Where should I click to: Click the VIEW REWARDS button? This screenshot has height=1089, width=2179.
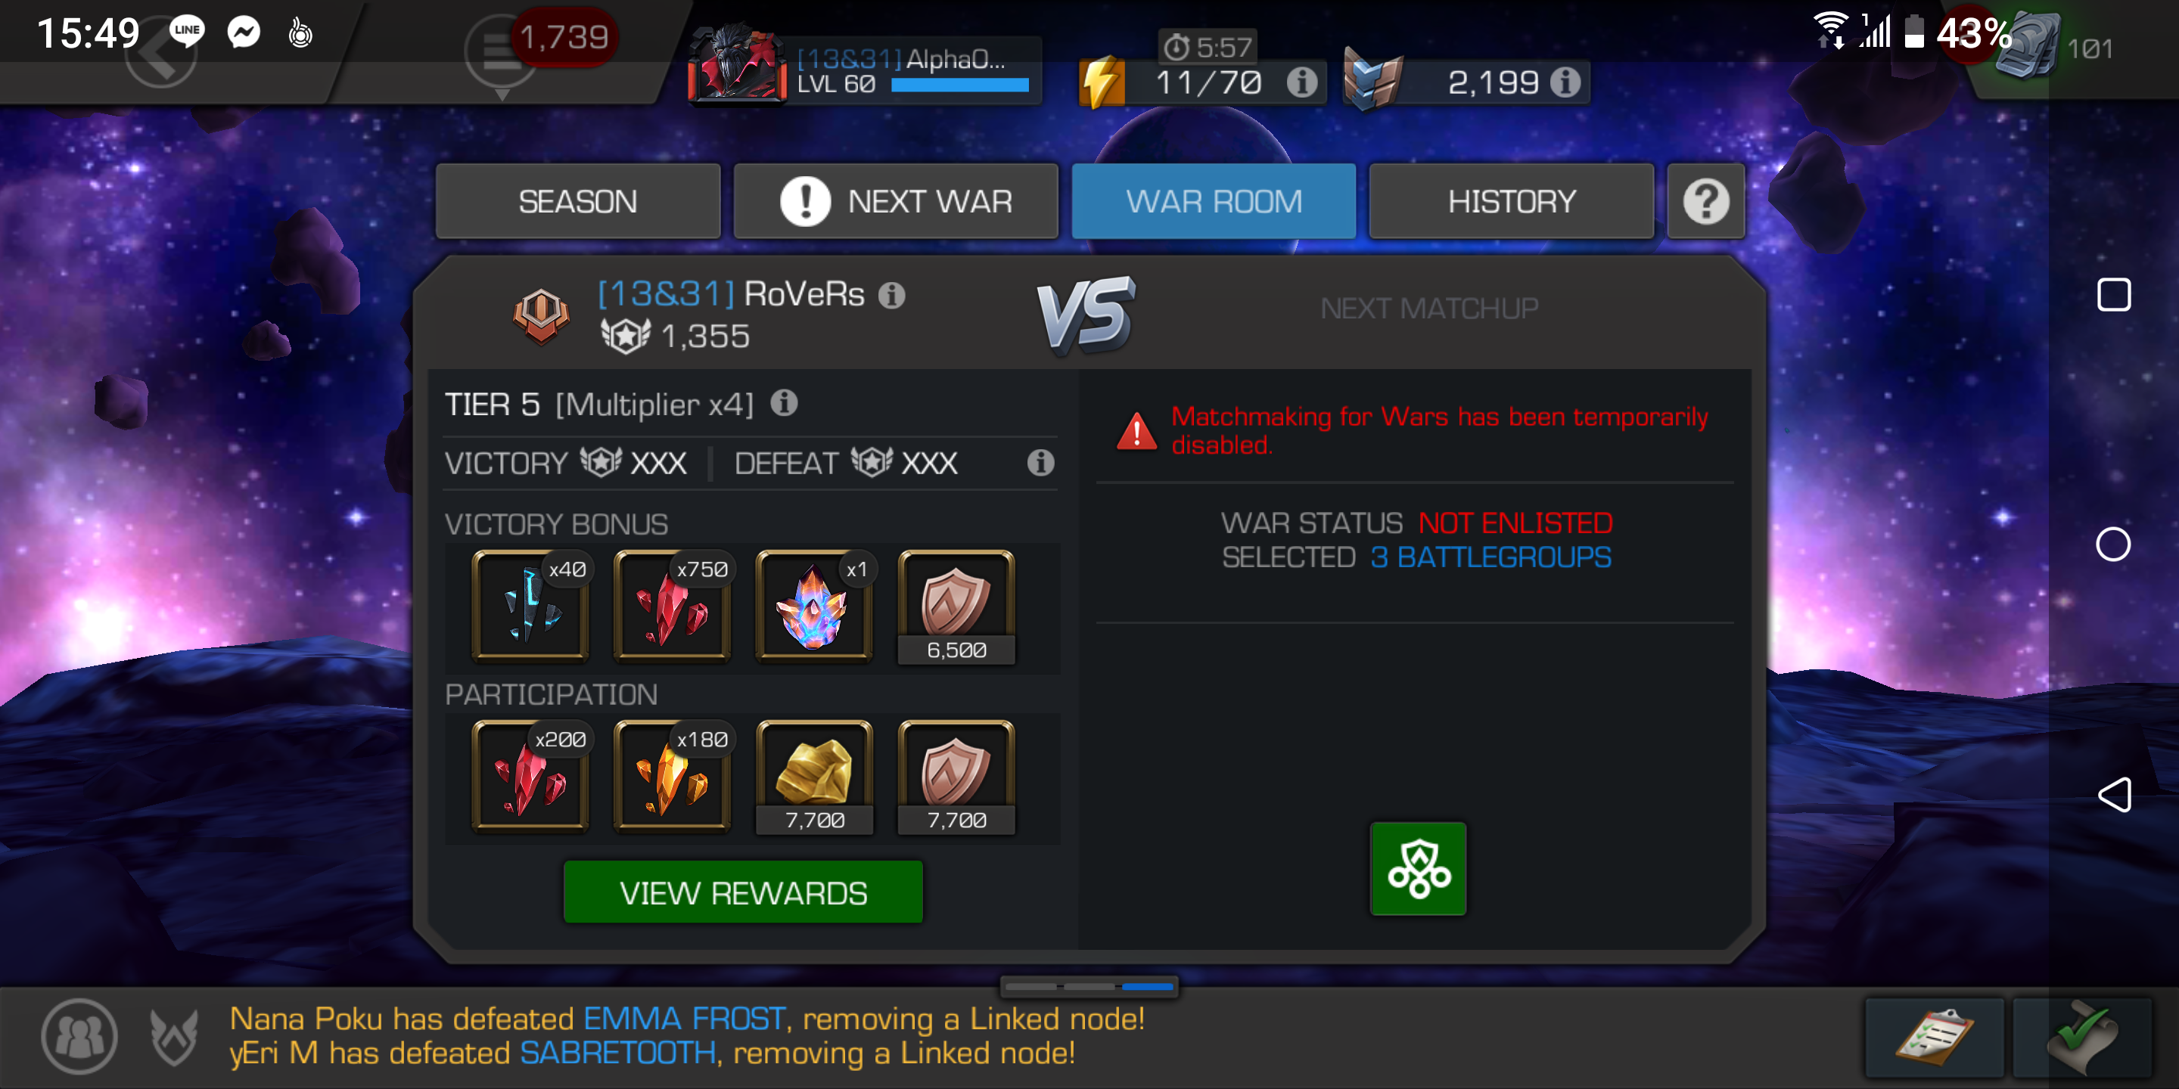coord(743,892)
